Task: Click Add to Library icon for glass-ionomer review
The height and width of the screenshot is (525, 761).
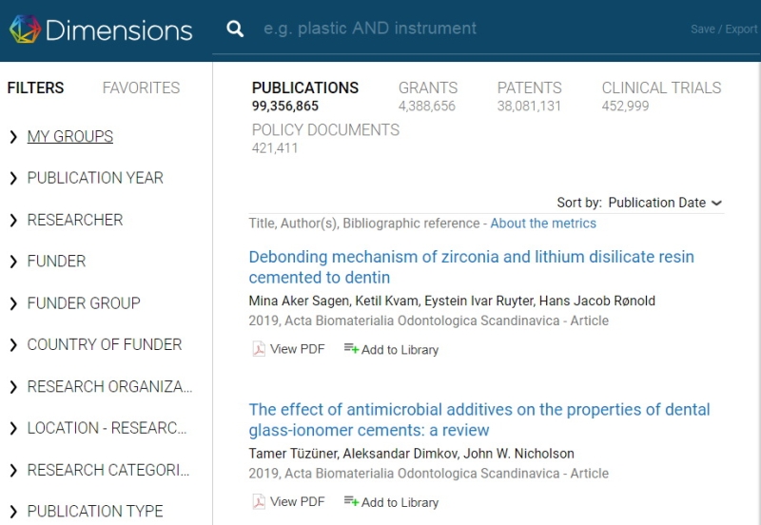Action: [351, 501]
